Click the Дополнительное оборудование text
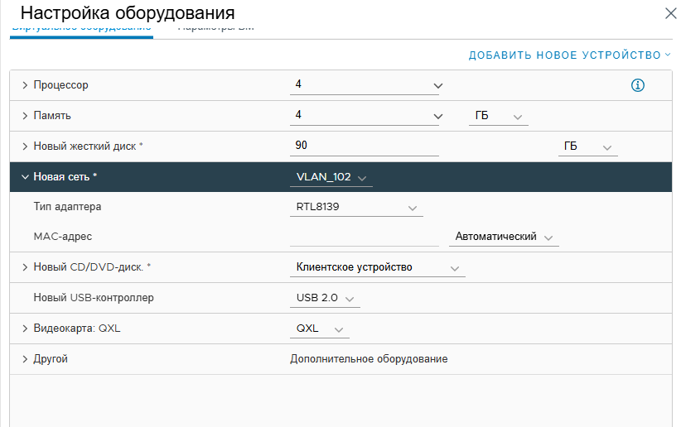This screenshot has height=427, width=681. click(x=369, y=359)
